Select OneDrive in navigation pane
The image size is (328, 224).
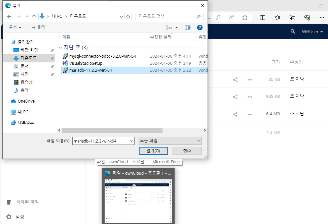click(23, 101)
